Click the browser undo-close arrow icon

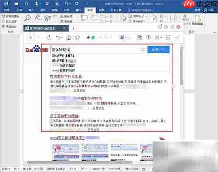point(58,37)
